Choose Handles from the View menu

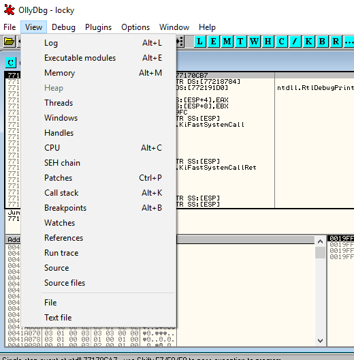coord(99,133)
